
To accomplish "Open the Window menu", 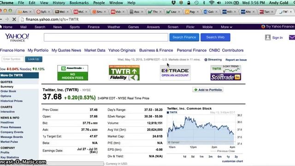I will coord(116,3).
